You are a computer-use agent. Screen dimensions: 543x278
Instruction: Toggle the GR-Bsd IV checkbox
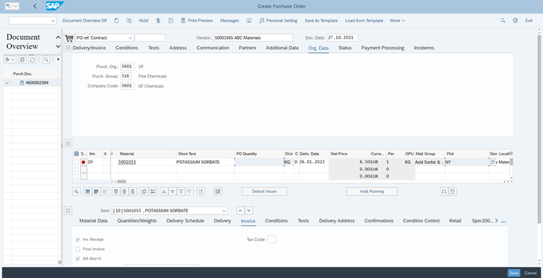tap(77, 259)
